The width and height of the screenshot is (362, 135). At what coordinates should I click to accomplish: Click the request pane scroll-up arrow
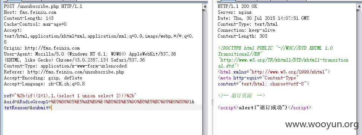coord(205,6)
